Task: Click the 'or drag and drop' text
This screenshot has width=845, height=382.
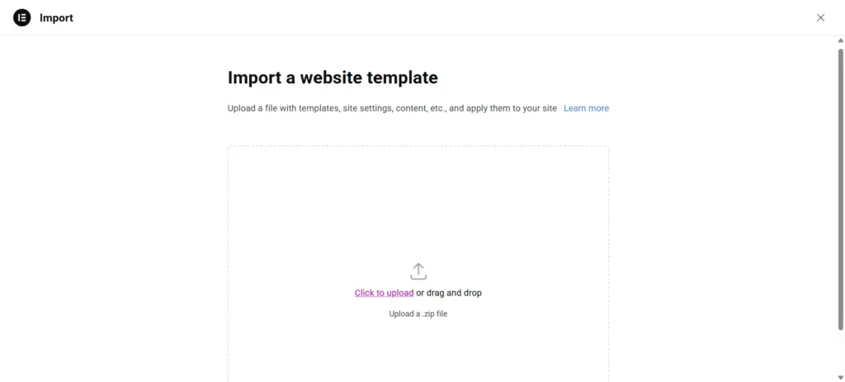Action: point(449,293)
